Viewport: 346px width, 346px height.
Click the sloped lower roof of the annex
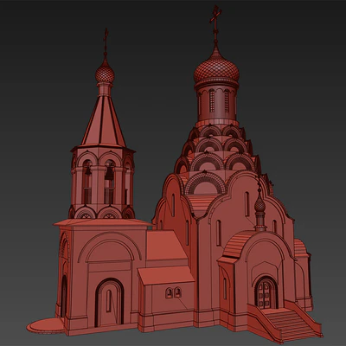pyautogui.click(x=166, y=275)
